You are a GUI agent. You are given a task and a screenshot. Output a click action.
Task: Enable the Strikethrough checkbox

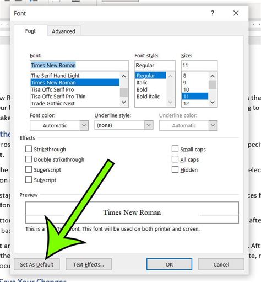(29, 149)
